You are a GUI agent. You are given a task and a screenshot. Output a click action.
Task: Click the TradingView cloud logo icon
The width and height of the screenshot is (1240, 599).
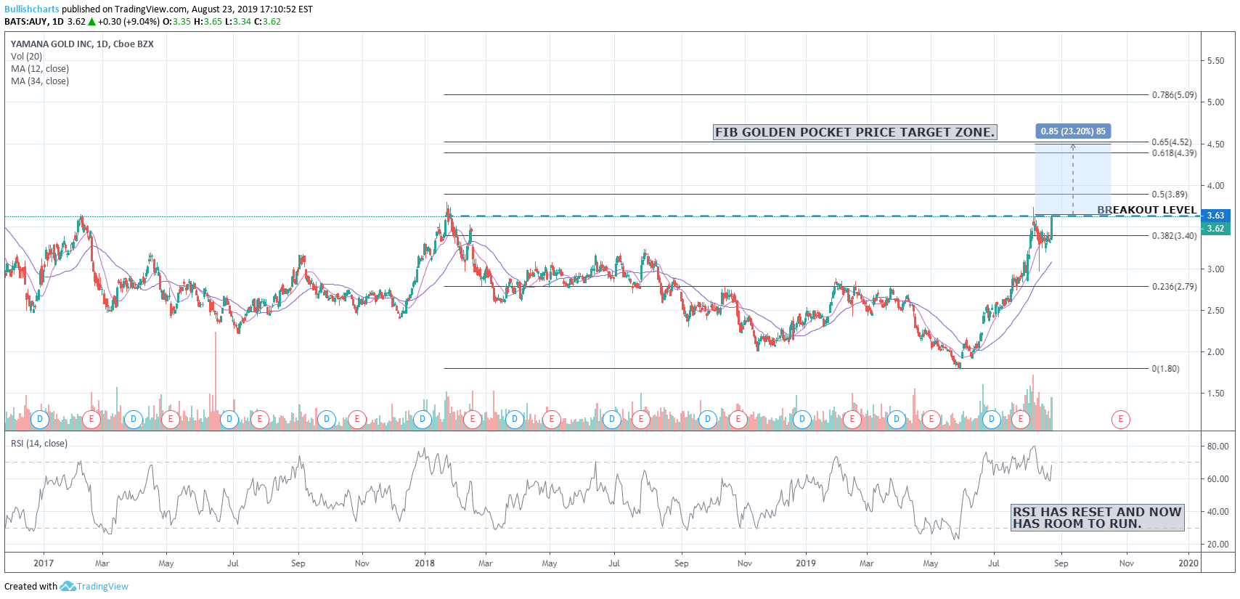[x=68, y=586]
